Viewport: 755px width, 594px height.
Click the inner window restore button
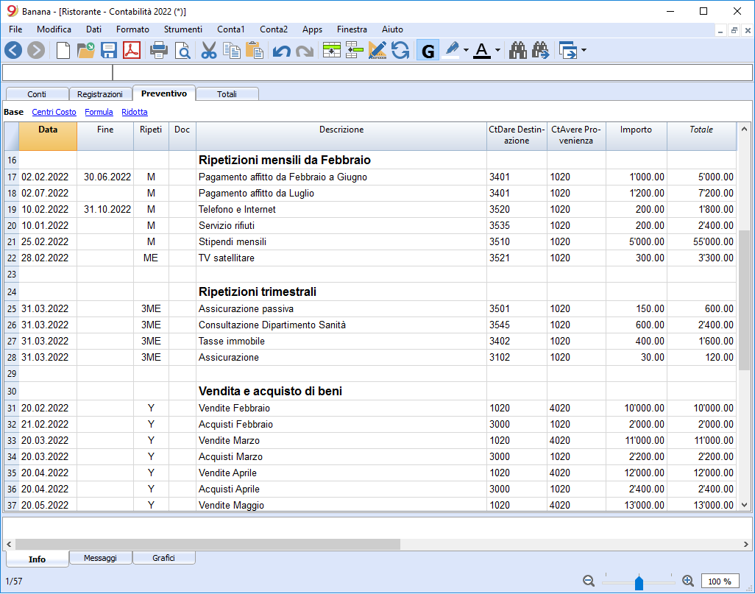click(734, 30)
